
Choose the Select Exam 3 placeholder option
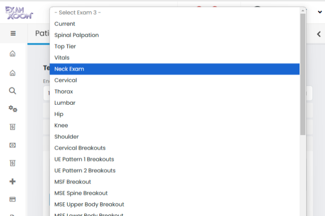[x=77, y=12]
